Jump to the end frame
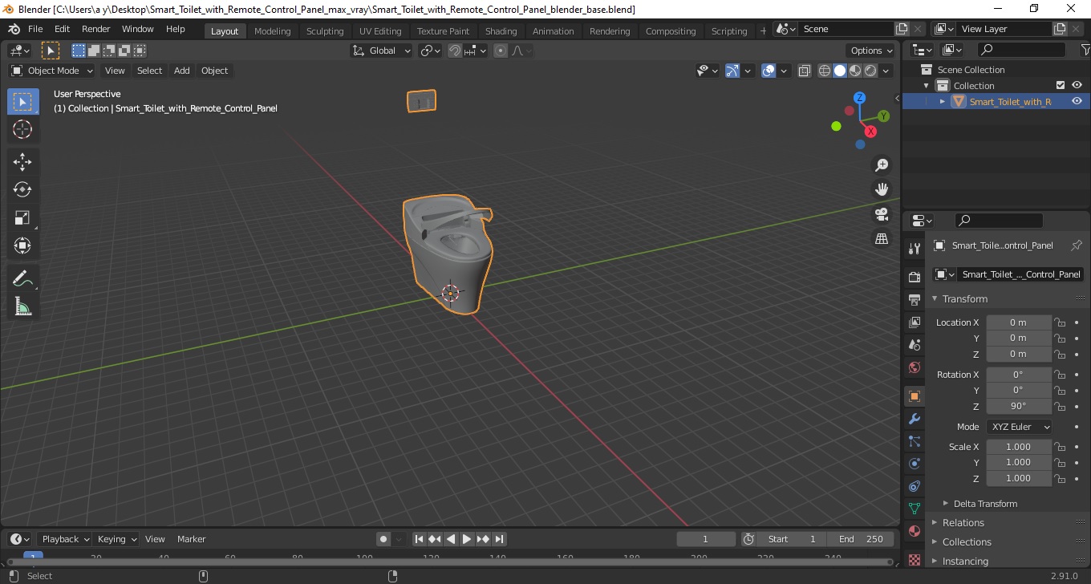 (x=499, y=539)
